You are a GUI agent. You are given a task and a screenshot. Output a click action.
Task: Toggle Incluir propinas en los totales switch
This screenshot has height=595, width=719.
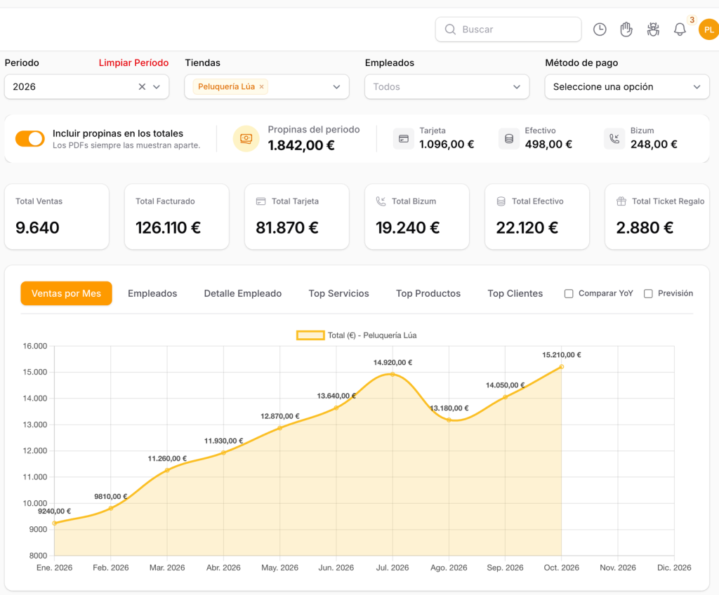pos(29,138)
